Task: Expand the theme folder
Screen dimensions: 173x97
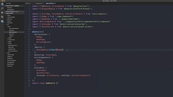Action: click(x=10, y=43)
